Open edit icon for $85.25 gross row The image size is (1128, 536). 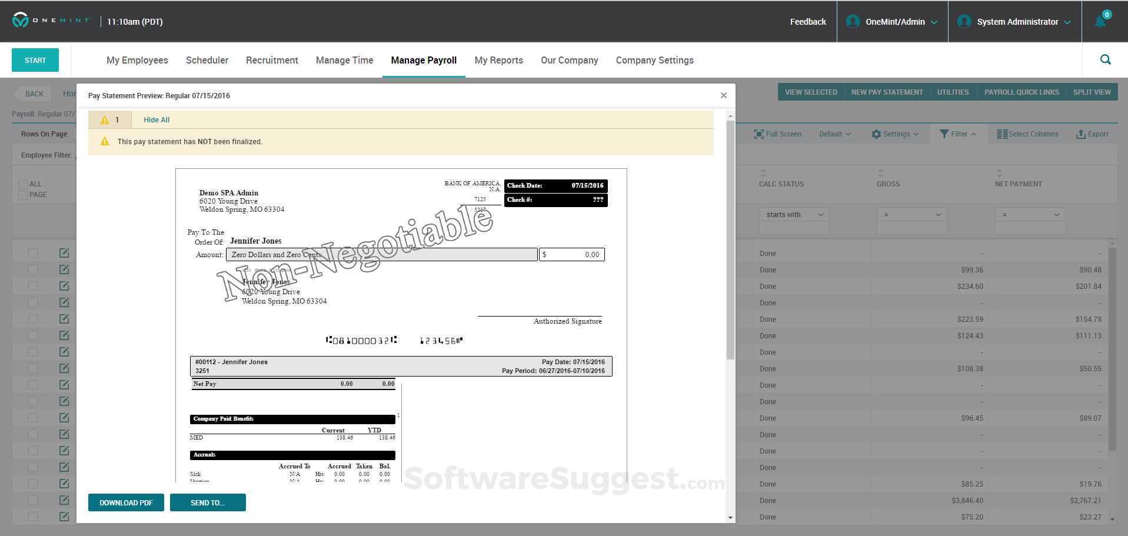64,484
